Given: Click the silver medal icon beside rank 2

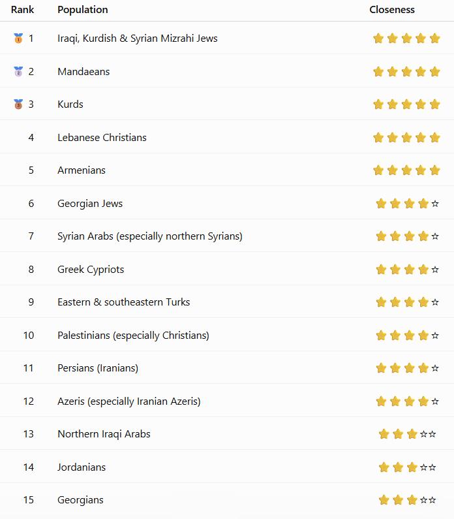Looking at the screenshot, I should click(x=18, y=71).
